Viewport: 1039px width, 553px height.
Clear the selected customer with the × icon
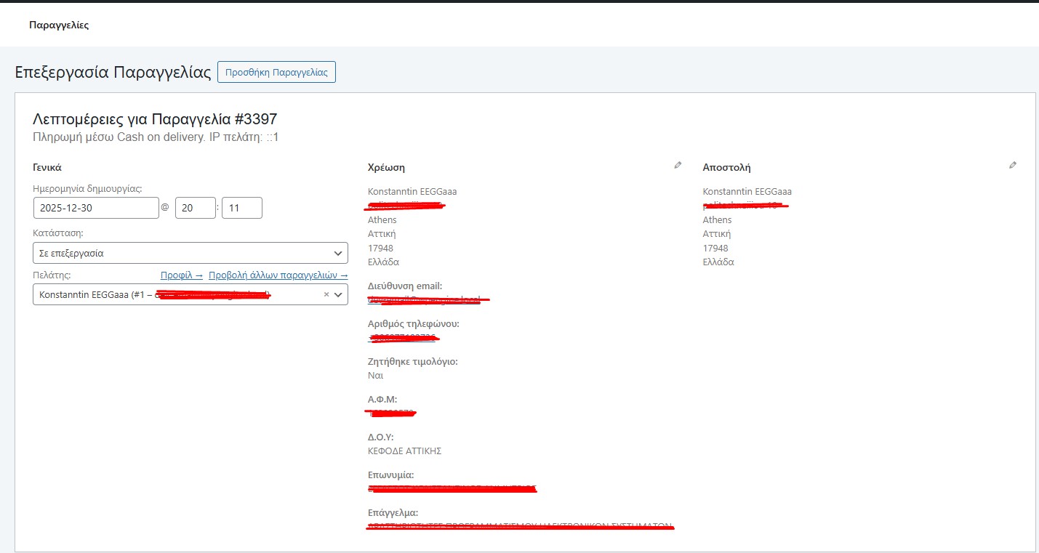[326, 295]
